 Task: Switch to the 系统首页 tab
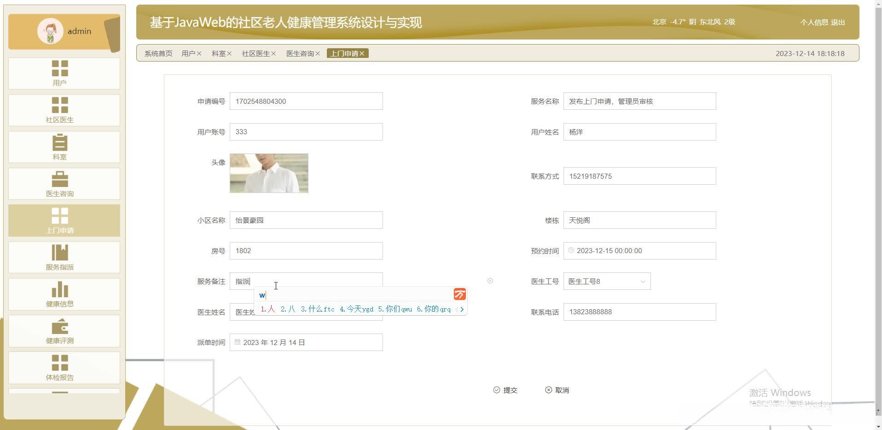point(158,54)
